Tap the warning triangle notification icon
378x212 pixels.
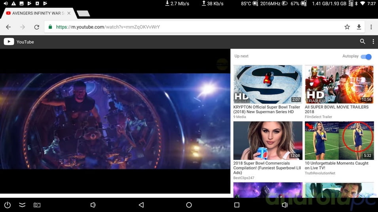pos(13,4)
